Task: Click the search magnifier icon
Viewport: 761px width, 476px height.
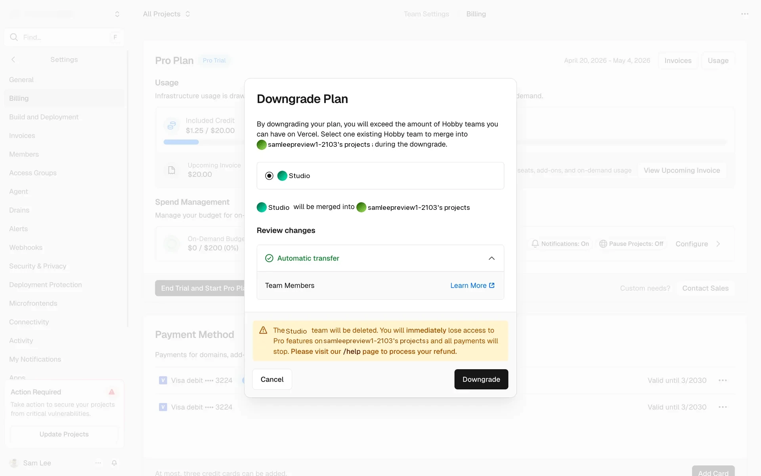Action: point(14,37)
